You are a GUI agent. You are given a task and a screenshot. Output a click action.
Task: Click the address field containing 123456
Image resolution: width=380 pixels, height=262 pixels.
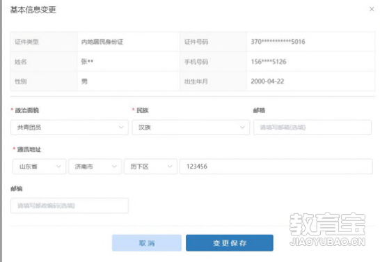click(276, 167)
